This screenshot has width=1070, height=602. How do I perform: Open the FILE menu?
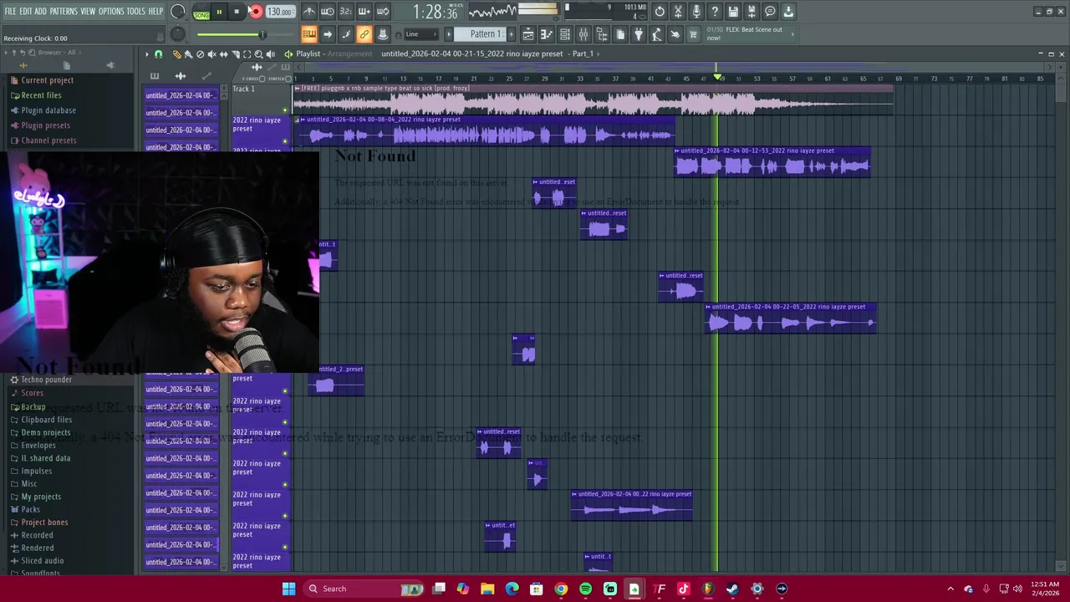11,11
